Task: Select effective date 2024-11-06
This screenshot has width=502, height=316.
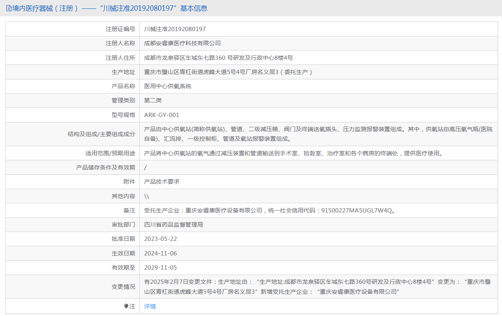Action: point(161,253)
